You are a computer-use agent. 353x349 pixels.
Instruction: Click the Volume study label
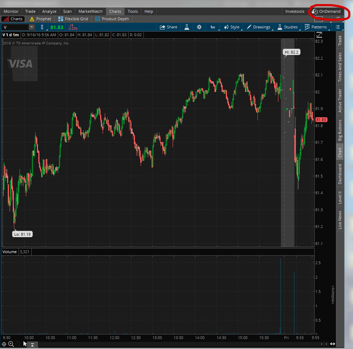click(x=10, y=252)
